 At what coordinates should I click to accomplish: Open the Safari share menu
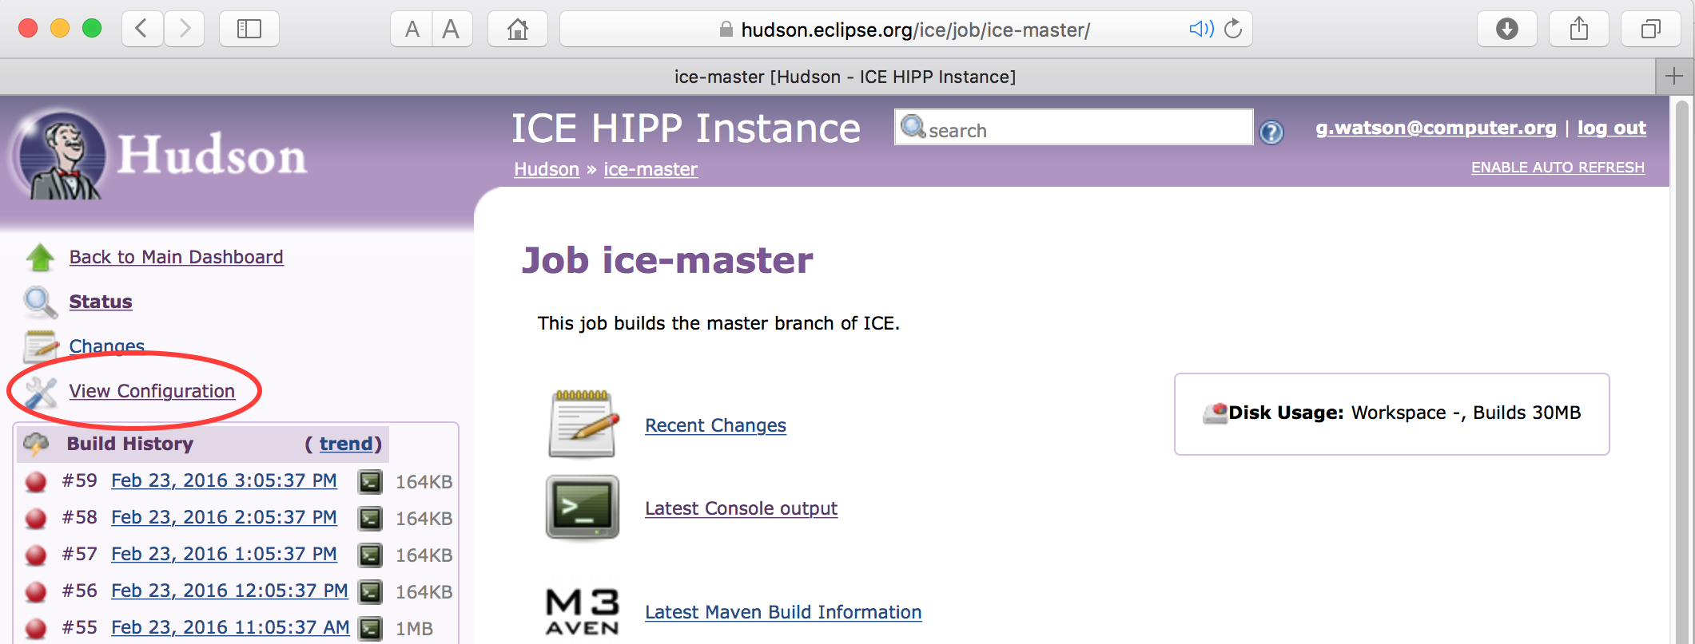pyautogui.click(x=1579, y=30)
